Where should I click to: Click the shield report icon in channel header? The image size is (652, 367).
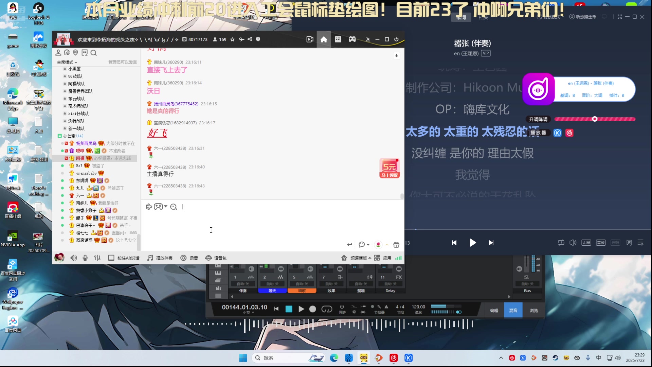[258, 39]
